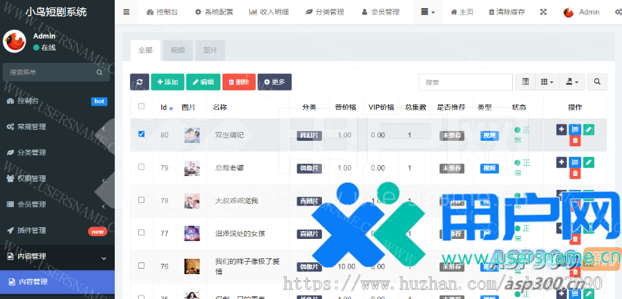Click the plus add icon in row 80
622x299 pixels.
pyautogui.click(x=561, y=129)
